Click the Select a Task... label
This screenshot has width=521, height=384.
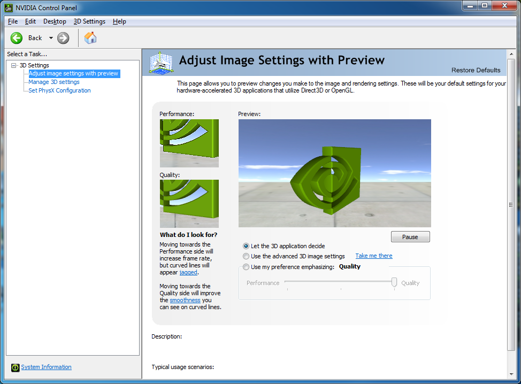pos(27,54)
